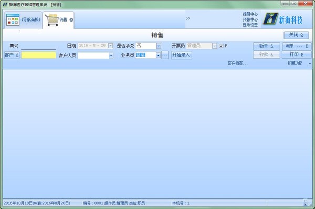The height and width of the screenshot is (209, 315).
Task: Close the 销售 tab with its x icon
Action: coord(71,20)
